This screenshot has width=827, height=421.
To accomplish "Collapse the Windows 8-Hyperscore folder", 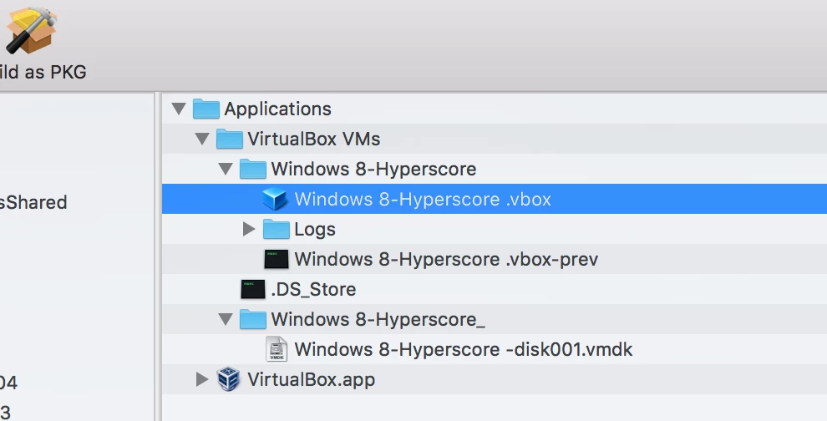I will (226, 170).
